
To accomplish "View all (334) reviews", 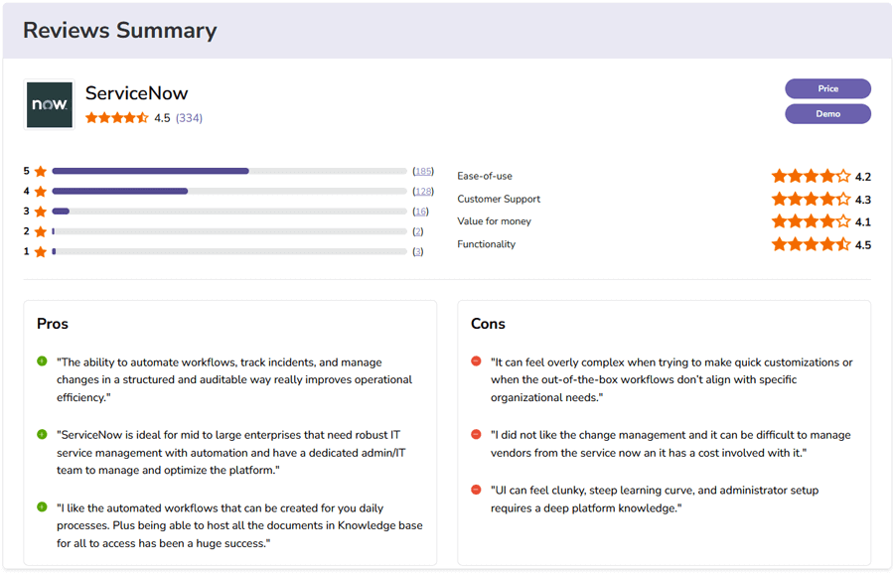I will click(188, 118).
